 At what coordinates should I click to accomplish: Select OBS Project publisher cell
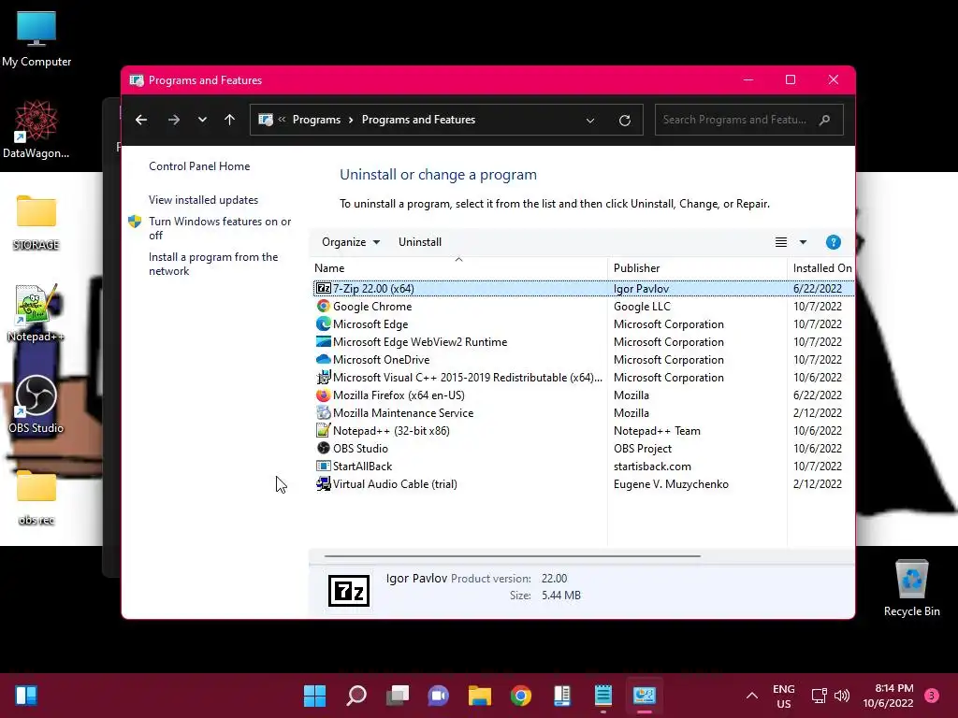pyautogui.click(x=642, y=448)
